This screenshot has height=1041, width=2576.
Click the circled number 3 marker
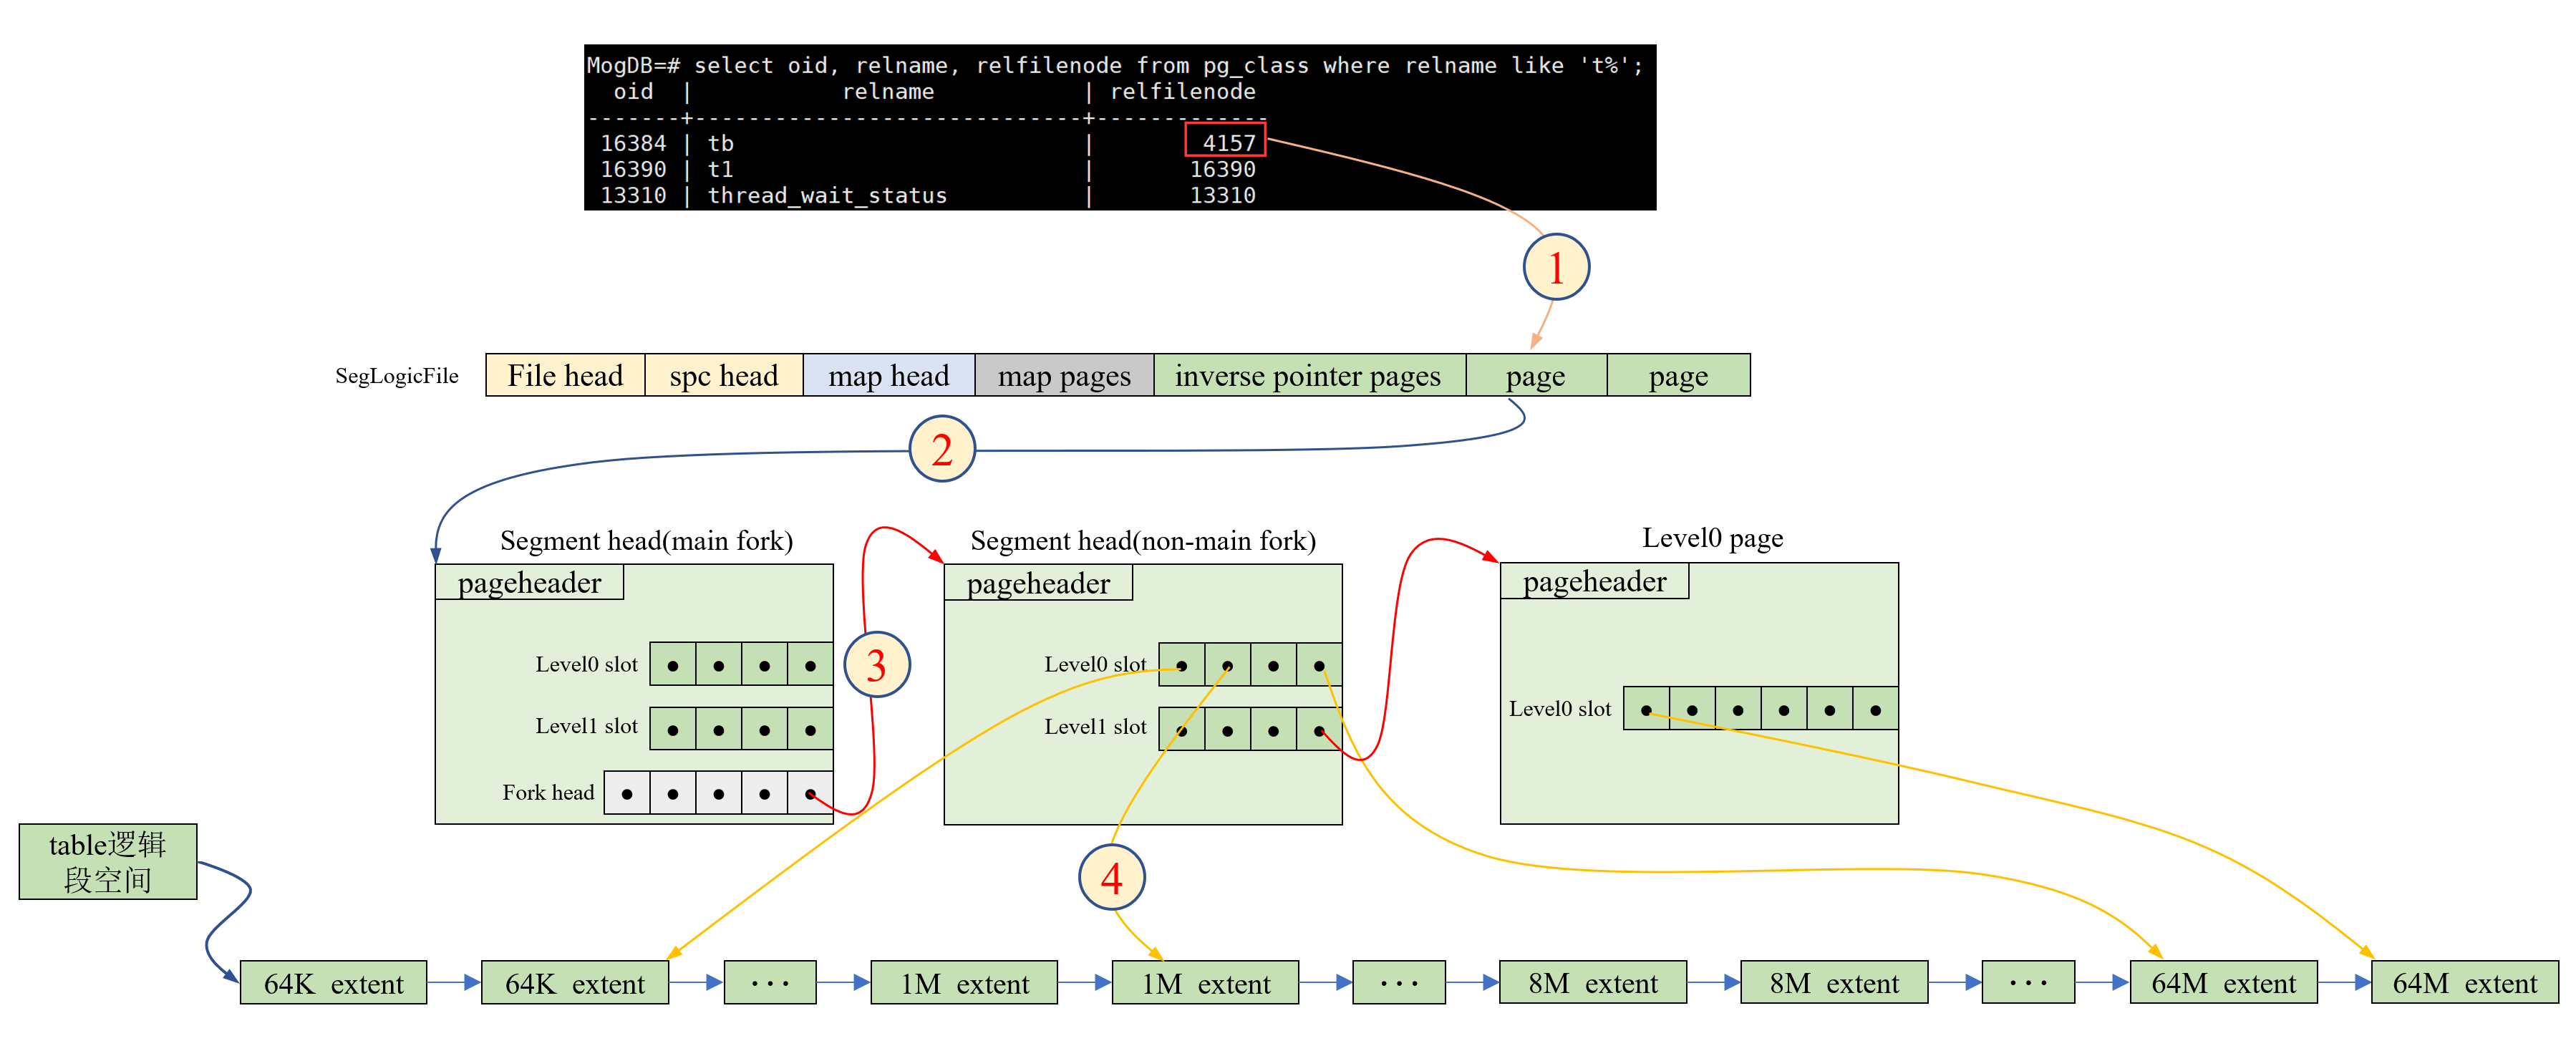[x=876, y=665]
